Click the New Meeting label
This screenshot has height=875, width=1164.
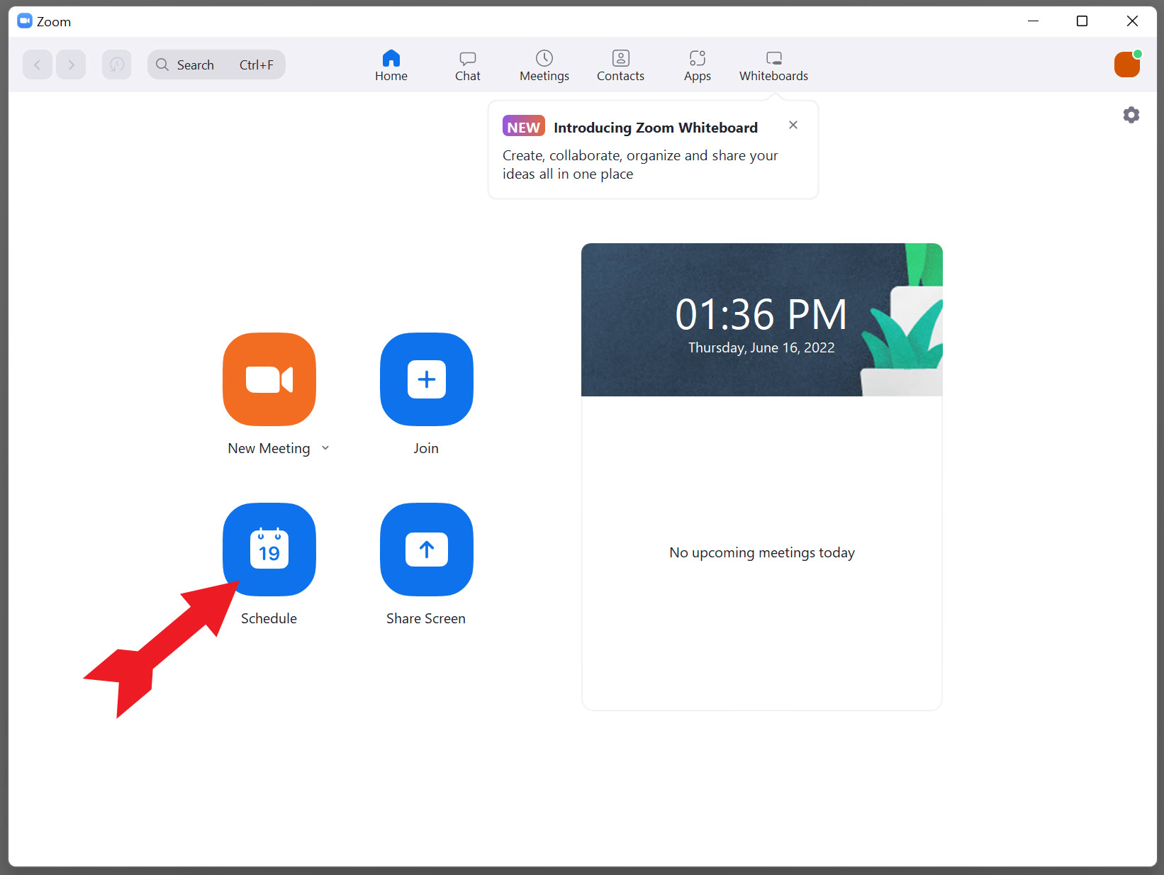tap(269, 448)
